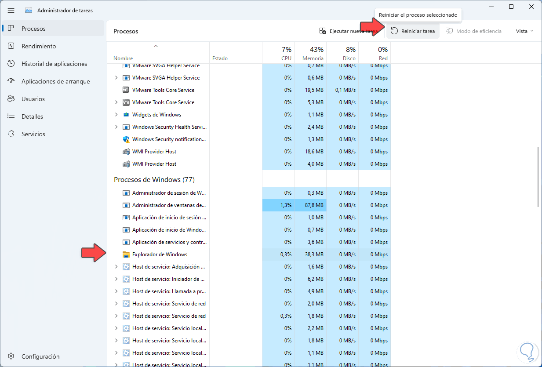Click the Administrador de sesión process icon

coord(126,193)
